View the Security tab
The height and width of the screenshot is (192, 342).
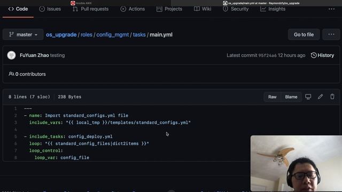click(x=236, y=9)
